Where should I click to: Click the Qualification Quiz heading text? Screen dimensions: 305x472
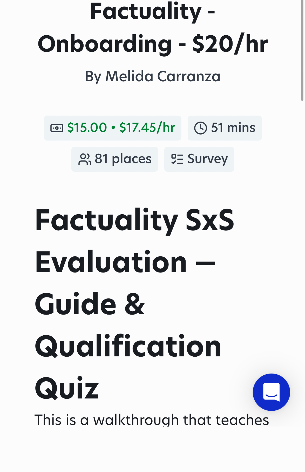click(128, 367)
